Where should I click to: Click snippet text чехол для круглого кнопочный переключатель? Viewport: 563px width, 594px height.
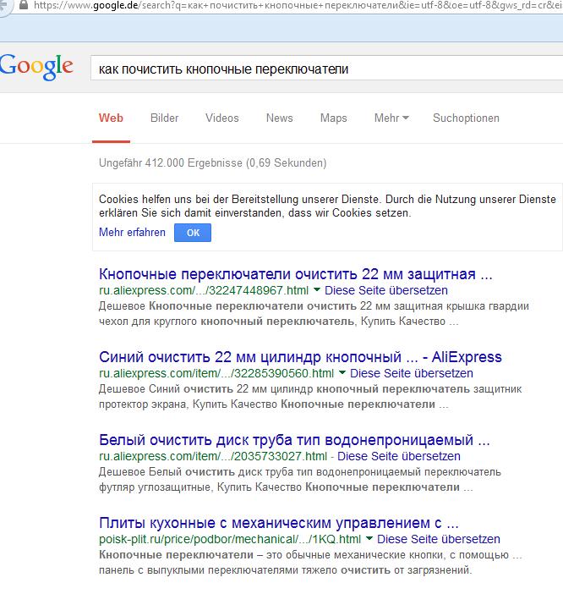[x=278, y=322]
